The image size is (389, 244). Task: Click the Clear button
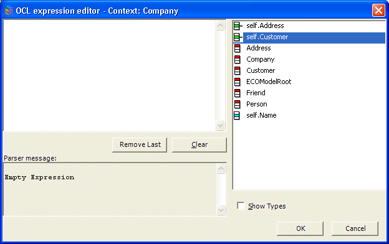pyautogui.click(x=199, y=145)
